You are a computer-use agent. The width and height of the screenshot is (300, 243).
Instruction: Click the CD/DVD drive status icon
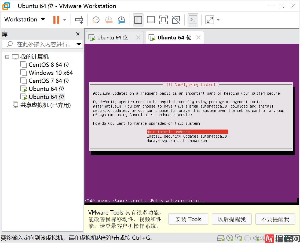point(230,238)
